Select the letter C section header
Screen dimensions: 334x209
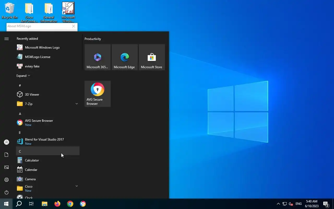tap(48, 151)
